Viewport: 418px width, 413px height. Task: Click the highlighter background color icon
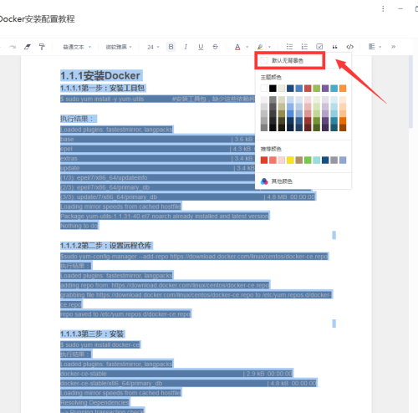coord(260,47)
